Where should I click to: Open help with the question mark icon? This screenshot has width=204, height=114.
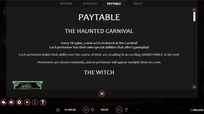[43, 102]
